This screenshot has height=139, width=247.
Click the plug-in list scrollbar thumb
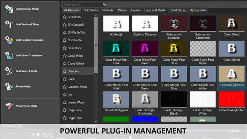tap(96, 45)
